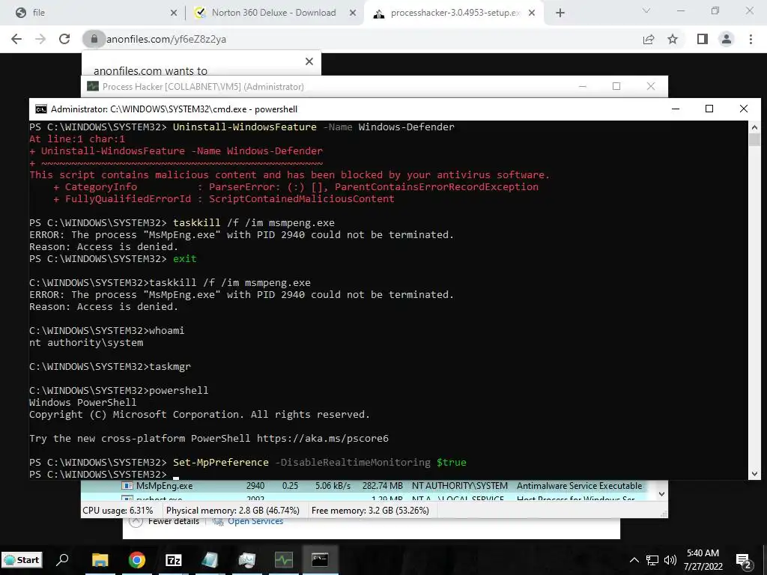Click the Process Hacker title bar icon
Viewport: 767px width, 575px height.
(x=92, y=87)
